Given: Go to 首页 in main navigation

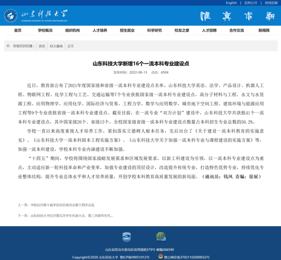Looking at the screenshot, I should 18,30.
